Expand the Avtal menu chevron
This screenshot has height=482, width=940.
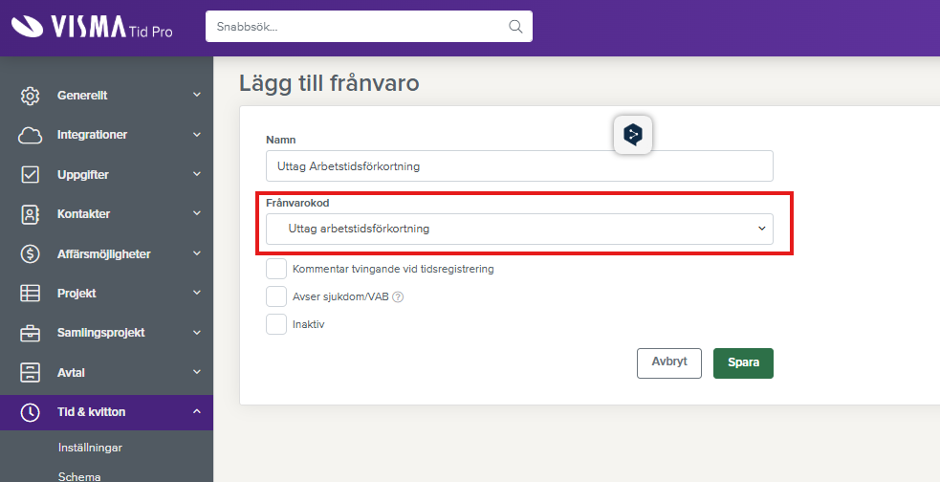pyautogui.click(x=196, y=372)
